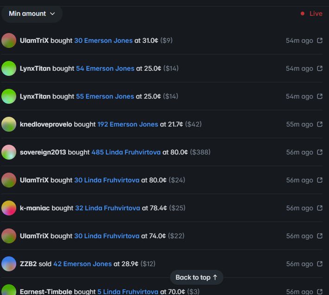The height and width of the screenshot is (295, 329).
Task: Open 30 Linda Fruhvirtova link at 74.0¢
Action: point(107,236)
